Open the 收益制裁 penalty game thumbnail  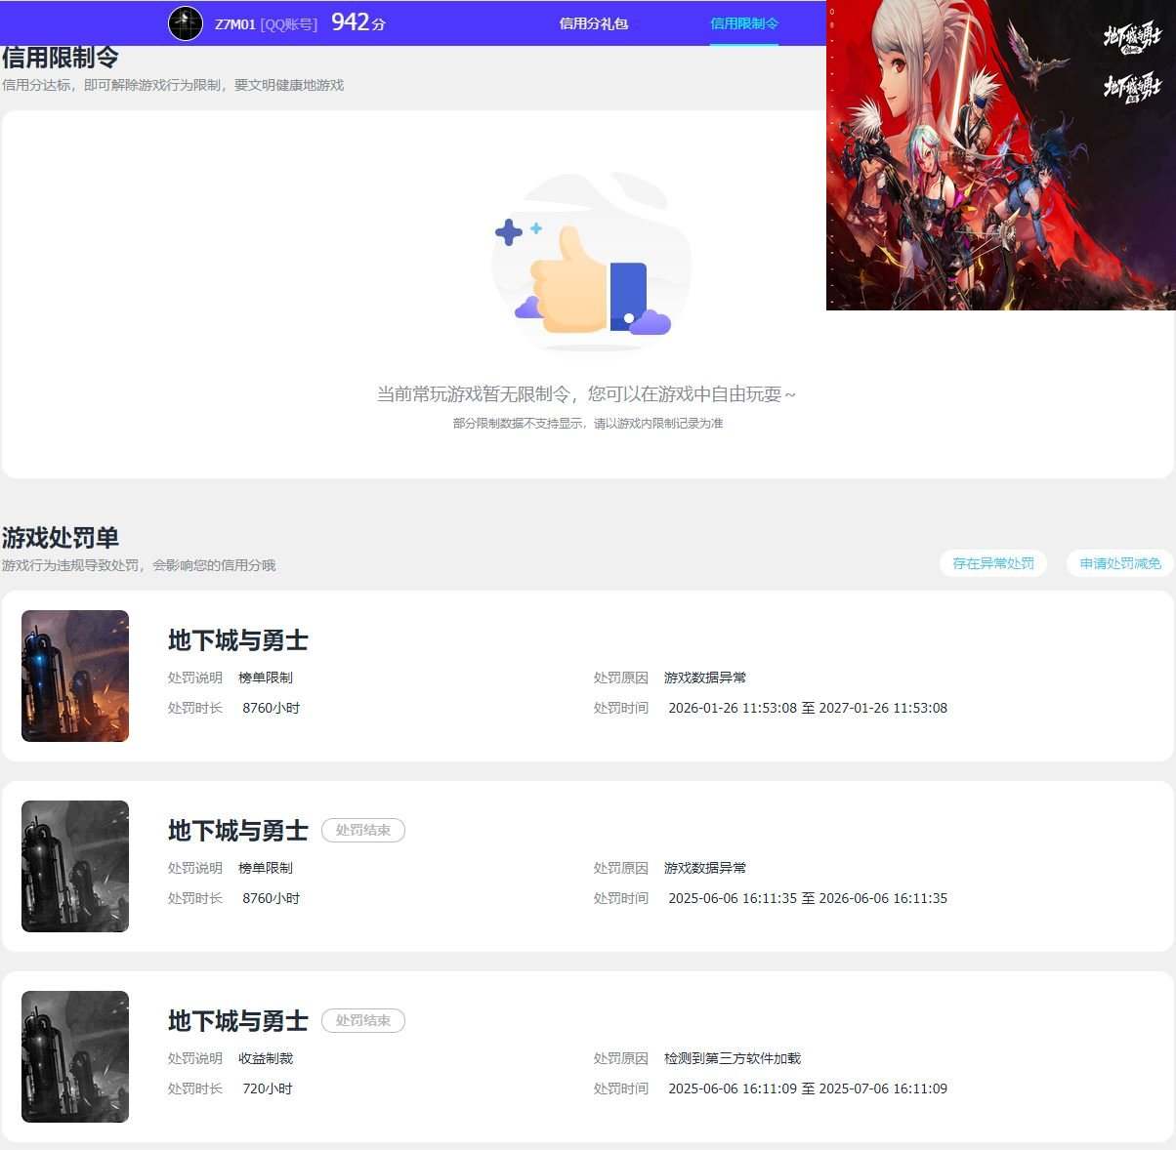click(75, 1056)
